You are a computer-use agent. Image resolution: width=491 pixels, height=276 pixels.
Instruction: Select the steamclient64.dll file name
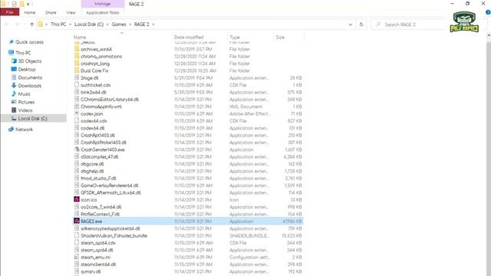pyautogui.click(x=98, y=264)
